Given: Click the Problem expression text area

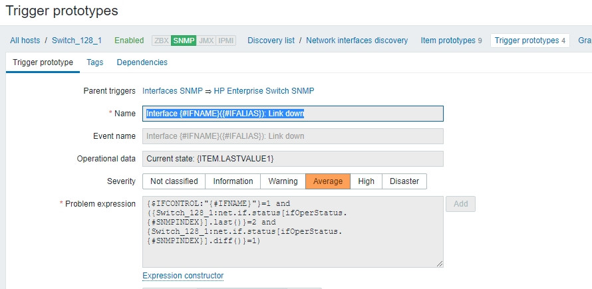Looking at the screenshot, I should point(293,232).
